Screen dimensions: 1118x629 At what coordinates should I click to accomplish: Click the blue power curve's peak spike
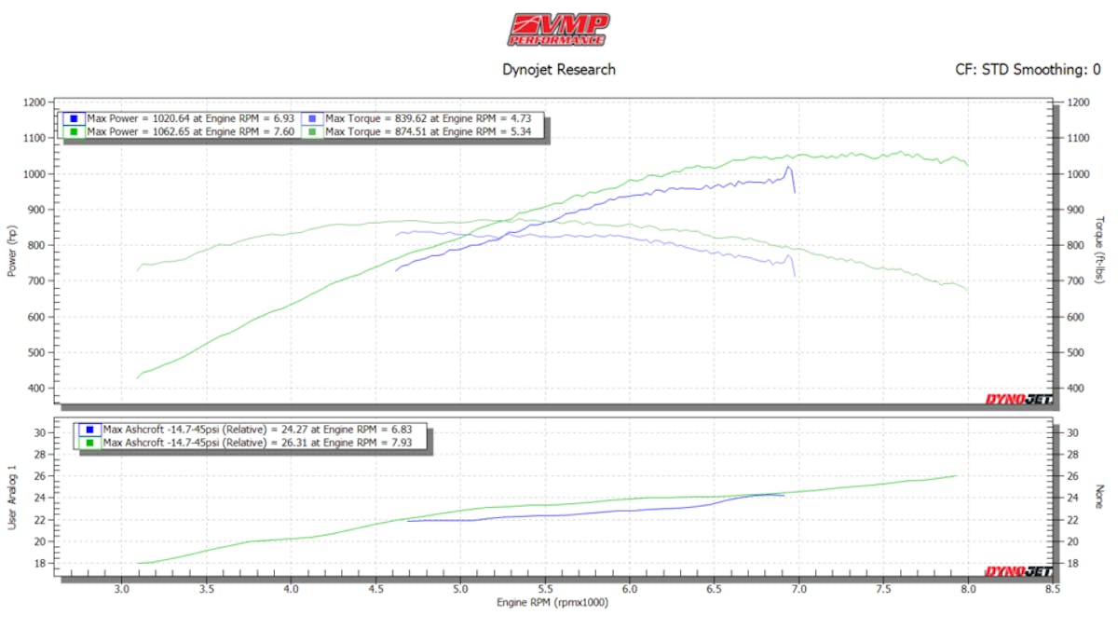789,168
